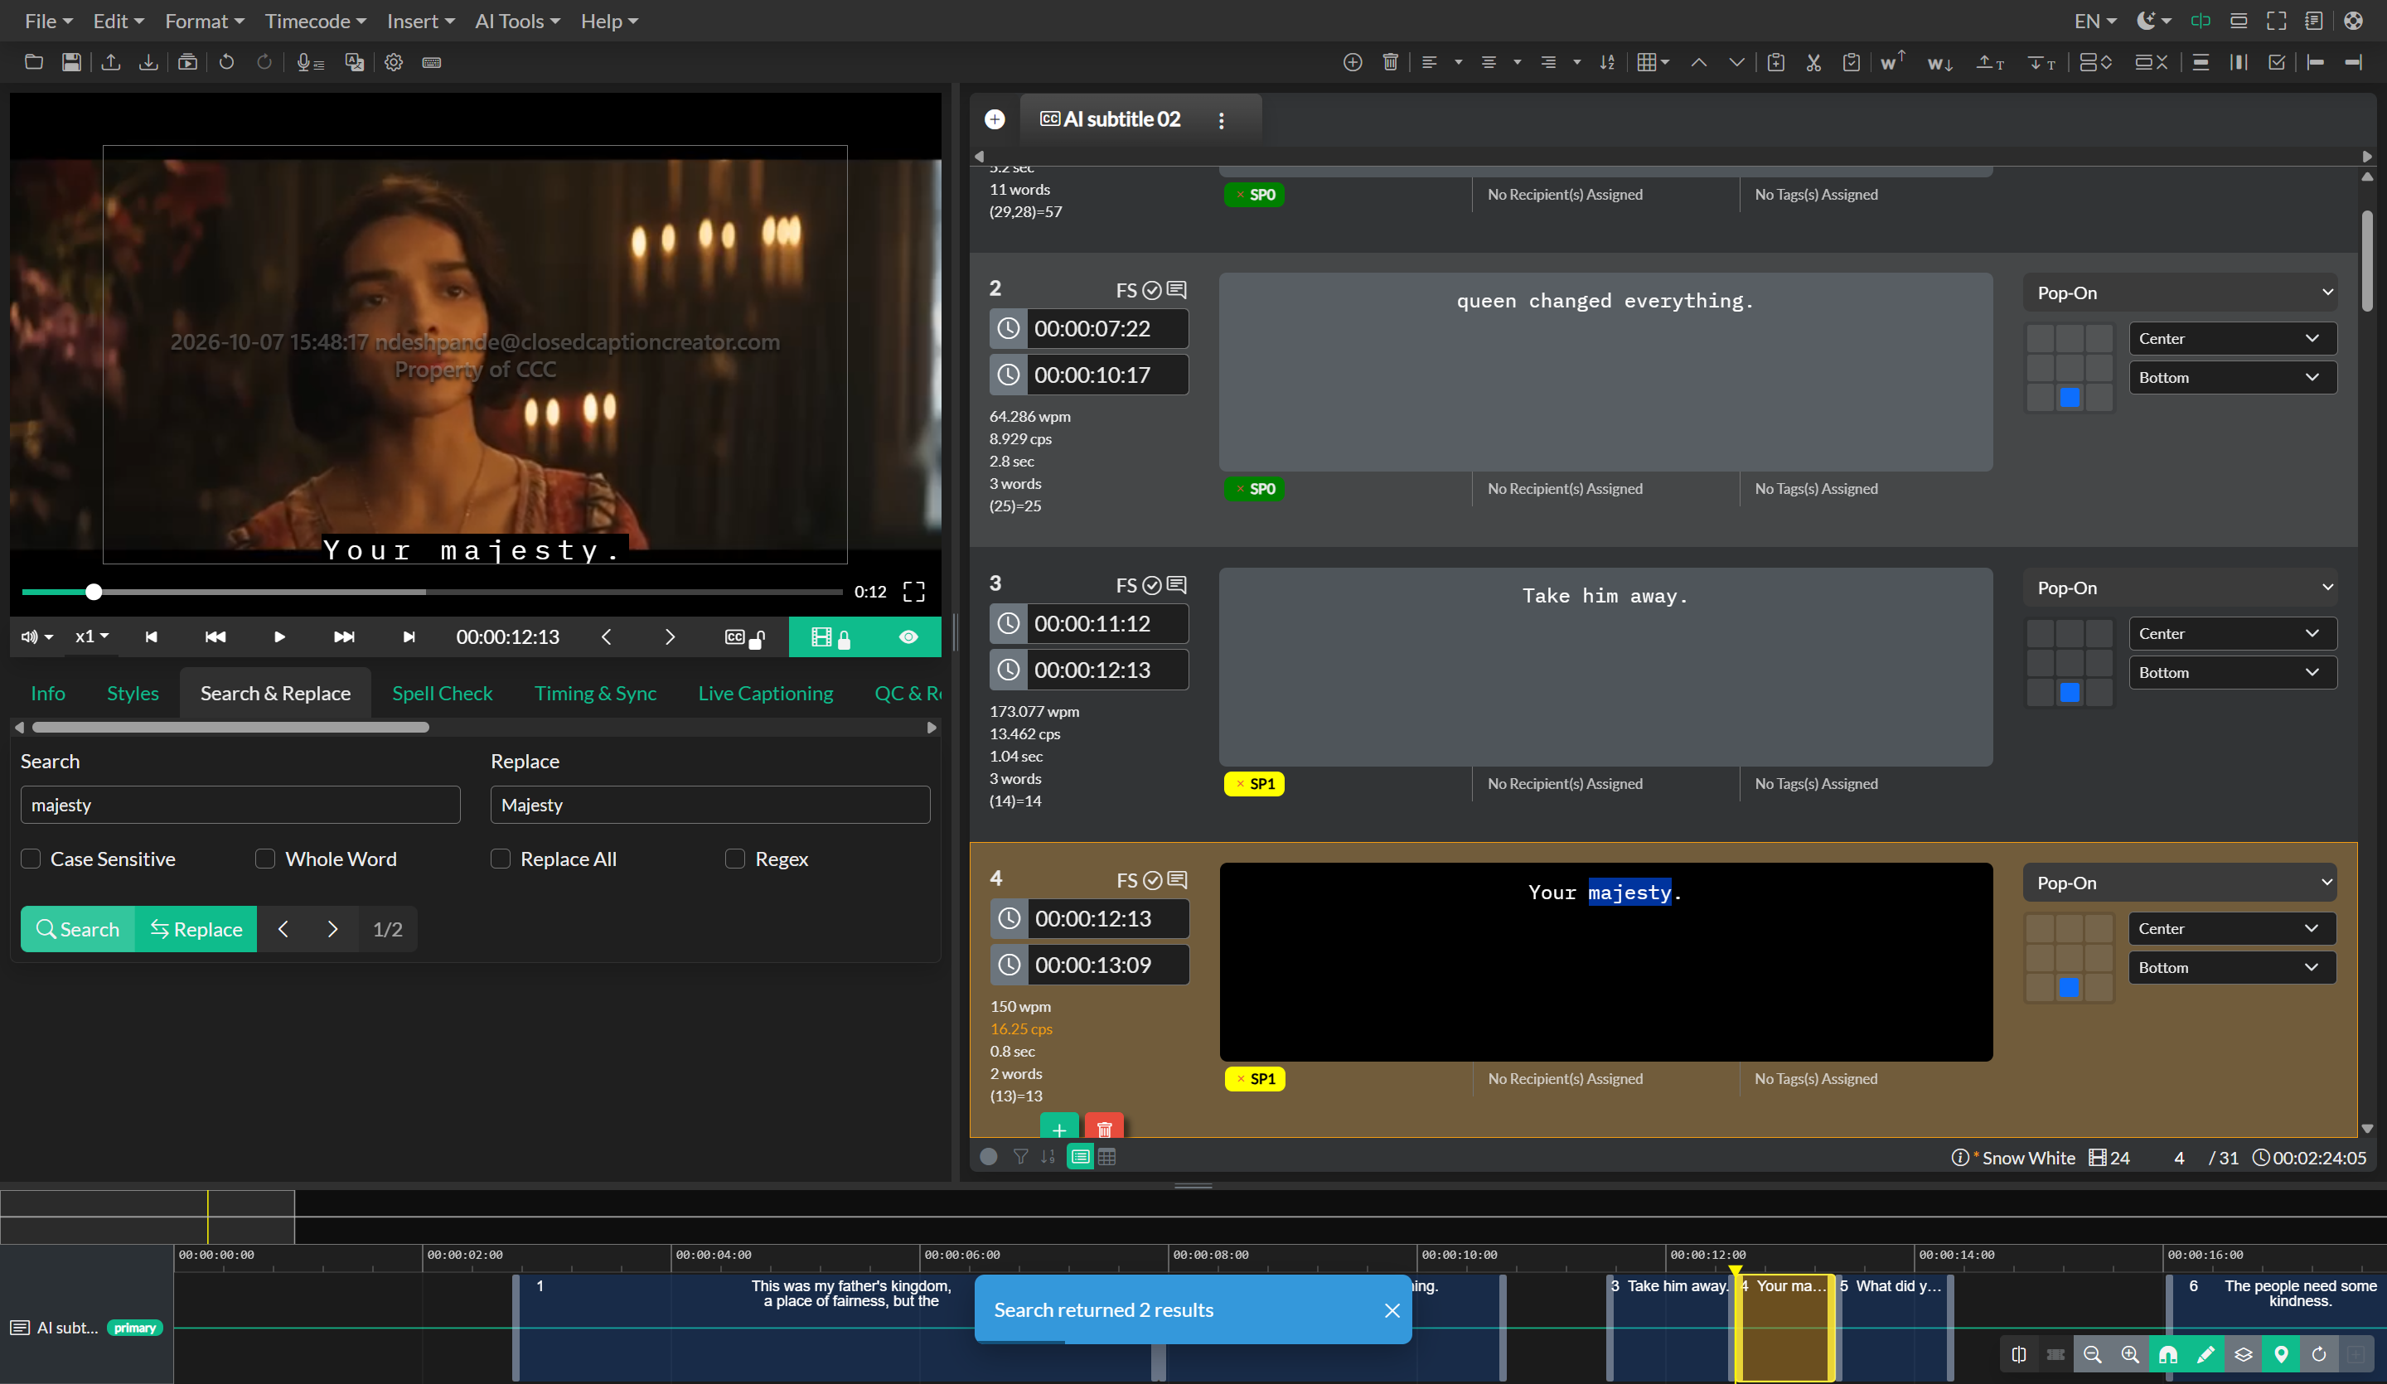Switch to the Timing & Sync tab
The height and width of the screenshot is (1384, 2387).
coord(595,694)
